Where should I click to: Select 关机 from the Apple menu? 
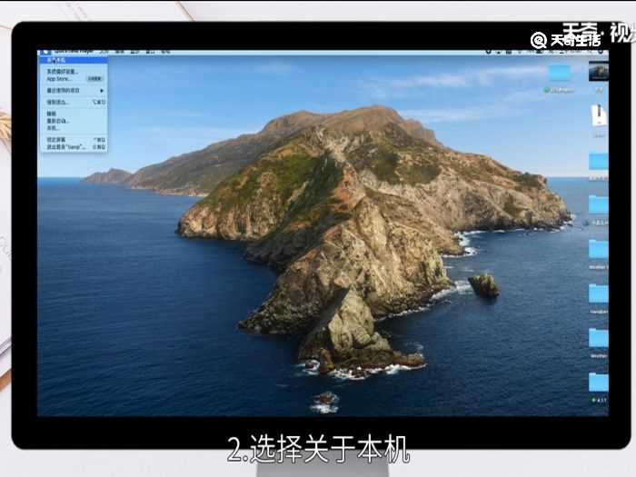[x=53, y=128]
